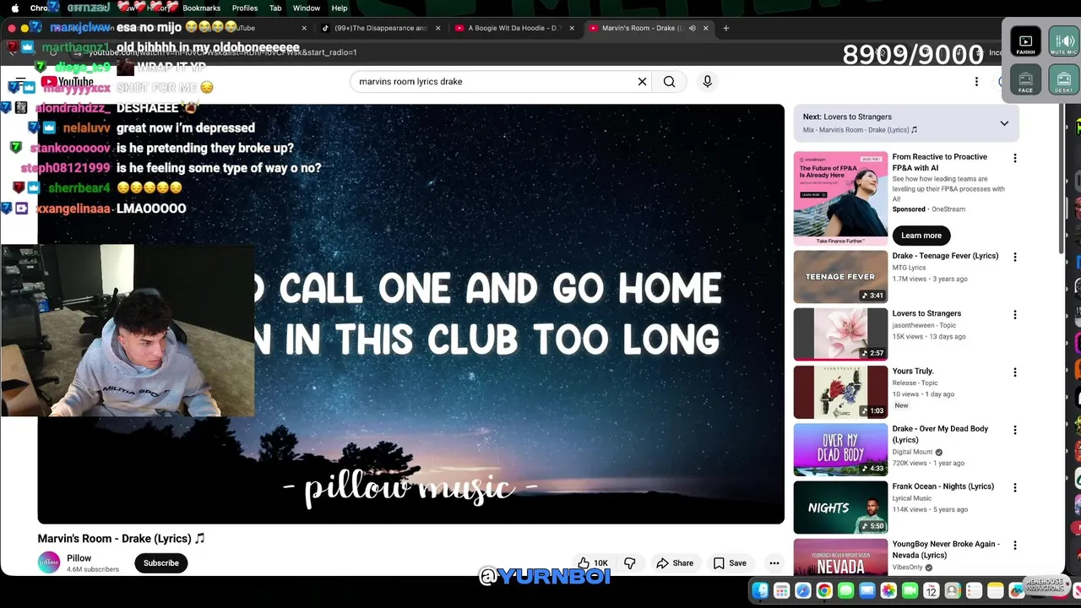Open the OneStream ad thumbnail

[840, 198]
